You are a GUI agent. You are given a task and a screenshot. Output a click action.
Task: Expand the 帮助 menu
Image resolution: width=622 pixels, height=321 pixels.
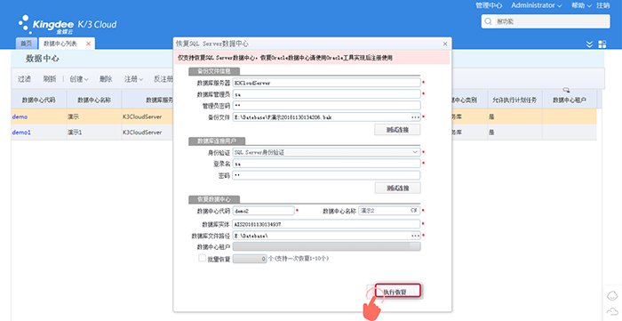(581, 5)
